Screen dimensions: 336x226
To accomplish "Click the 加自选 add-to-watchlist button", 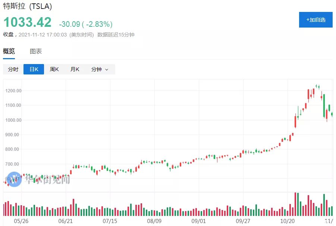I will click(x=315, y=20).
